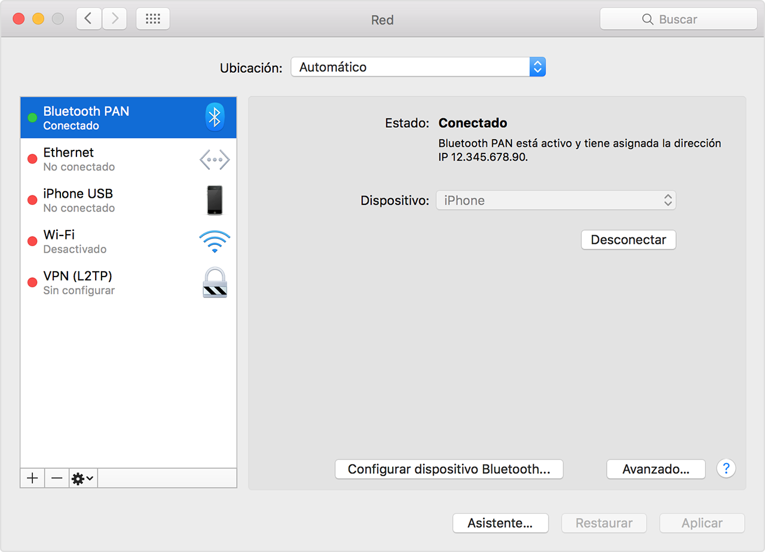Click 'Desactivado' under Wi-Fi
Viewport: 765px width, 552px height.
pos(75,249)
